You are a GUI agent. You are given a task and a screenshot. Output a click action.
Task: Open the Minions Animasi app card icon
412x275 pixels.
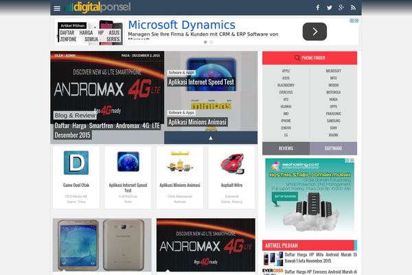(x=180, y=162)
